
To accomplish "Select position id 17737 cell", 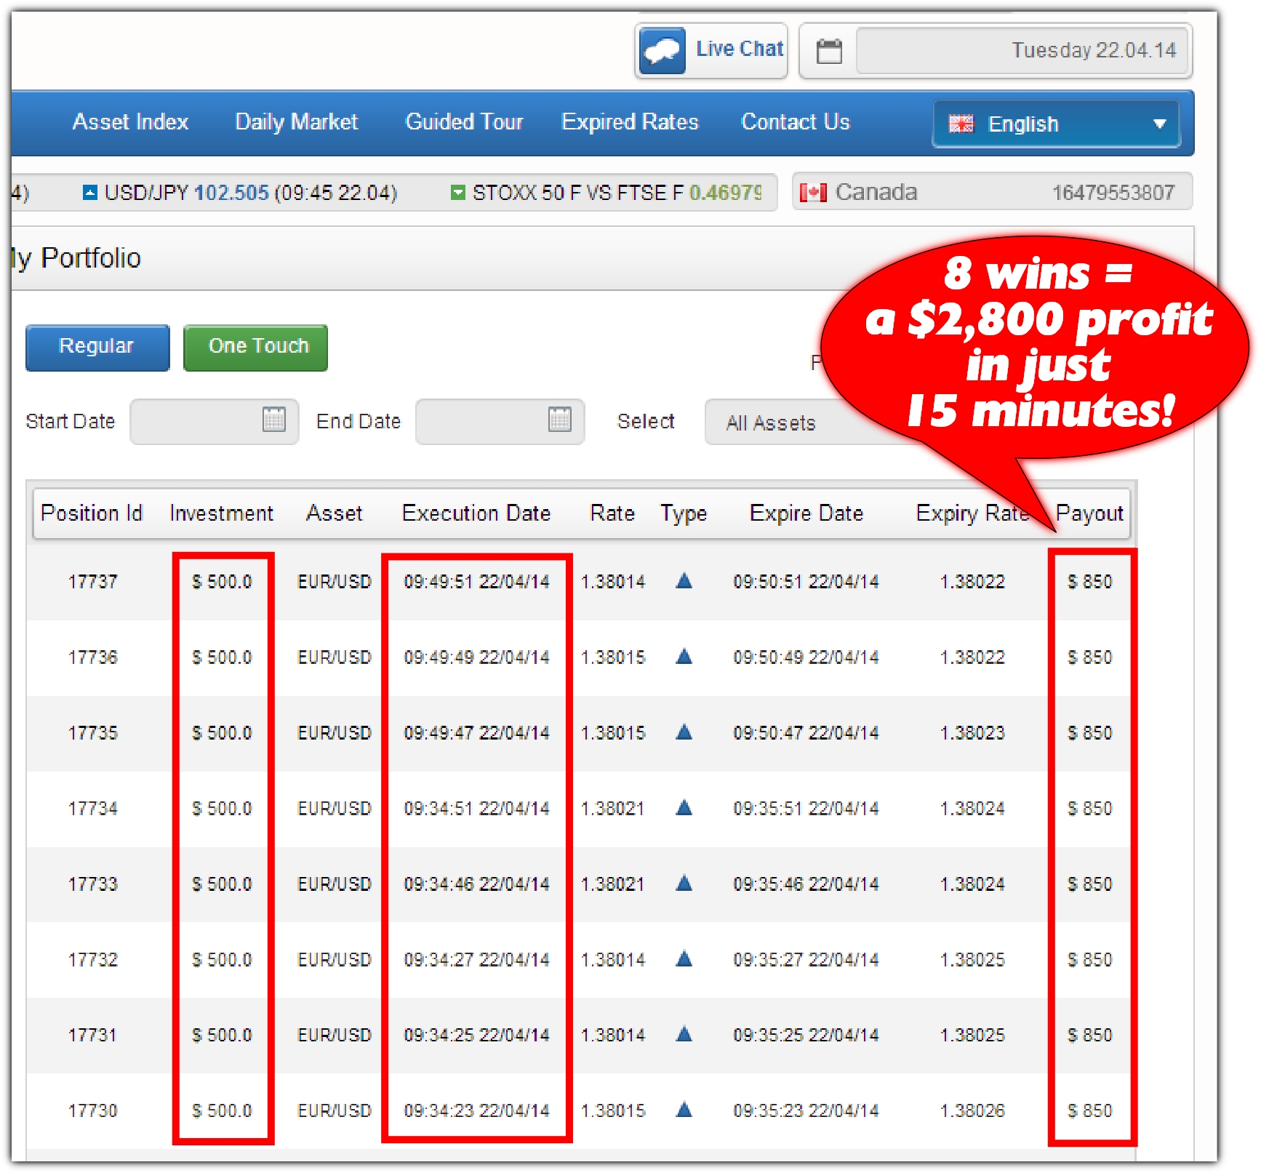I will click(x=92, y=582).
